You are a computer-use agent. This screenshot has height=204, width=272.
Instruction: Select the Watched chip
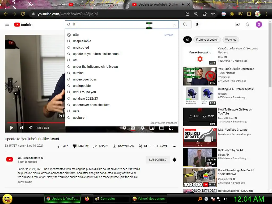point(231,40)
